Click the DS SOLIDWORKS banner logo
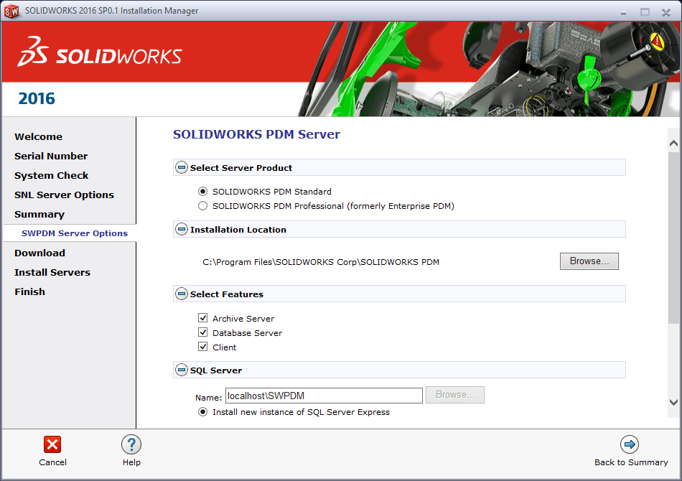 [100, 53]
